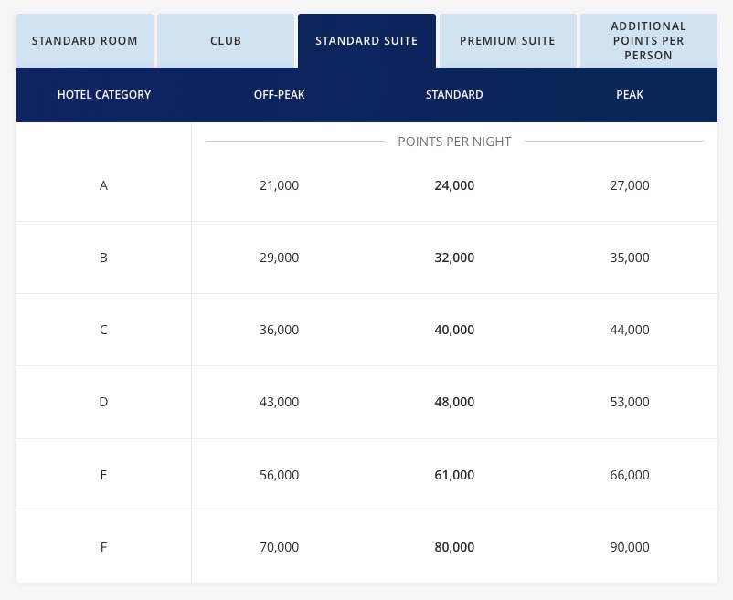This screenshot has height=600, width=733.
Task: Click the 80,000 standard value
Action: tap(454, 546)
